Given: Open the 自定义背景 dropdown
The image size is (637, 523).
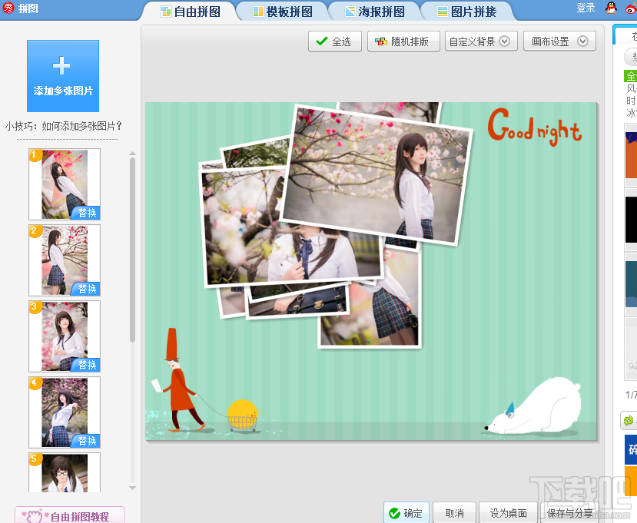Looking at the screenshot, I should tap(481, 41).
